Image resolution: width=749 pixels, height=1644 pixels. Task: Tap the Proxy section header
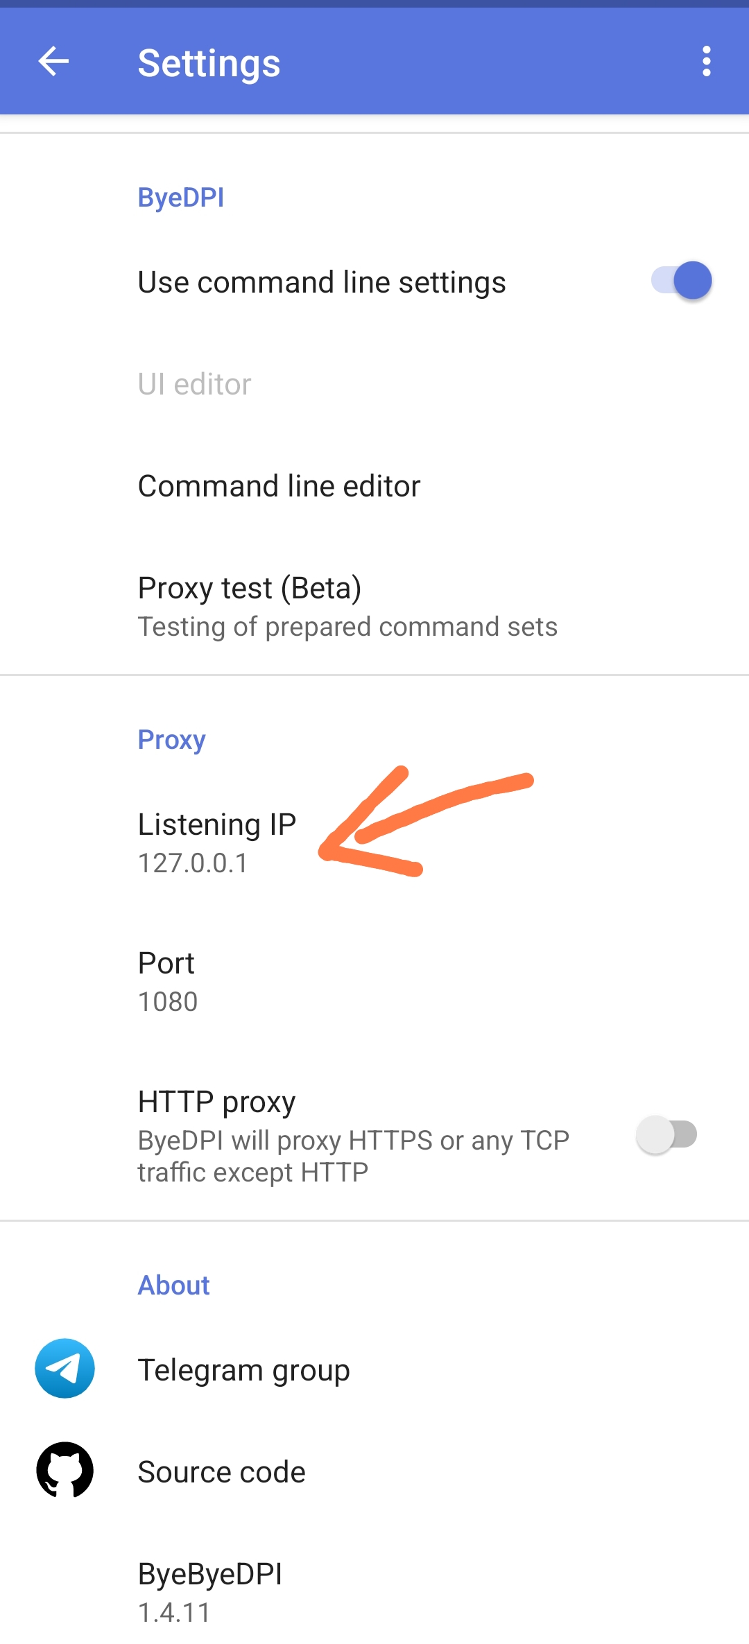point(171,740)
